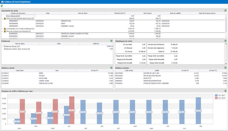
Task: Refresh the Meilleurs articles panel
Action: [226, 68]
